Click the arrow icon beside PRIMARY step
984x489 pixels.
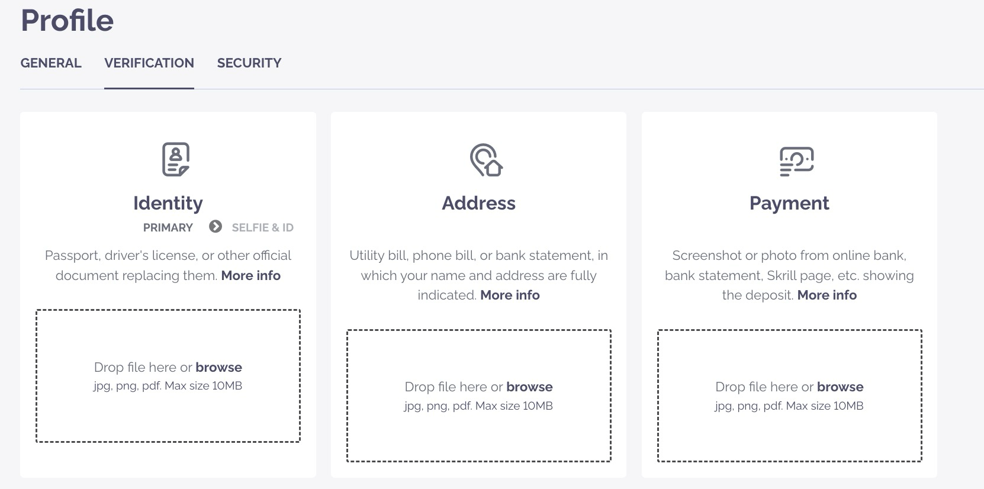coord(216,227)
